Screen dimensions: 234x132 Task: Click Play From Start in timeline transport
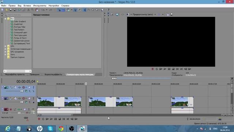pyautogui.click(x=47, y=119)
